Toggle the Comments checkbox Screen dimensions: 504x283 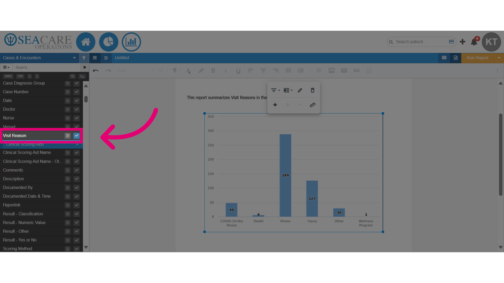(76, 170)
